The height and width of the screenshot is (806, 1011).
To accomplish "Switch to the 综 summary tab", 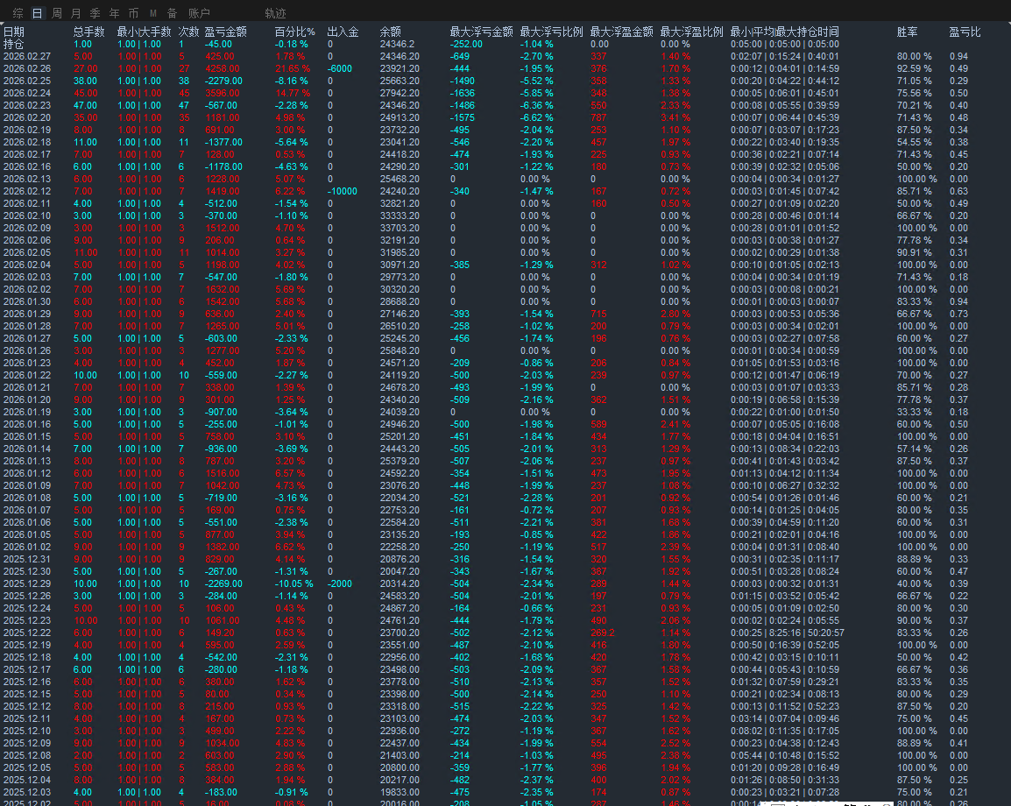I will 18,13.
